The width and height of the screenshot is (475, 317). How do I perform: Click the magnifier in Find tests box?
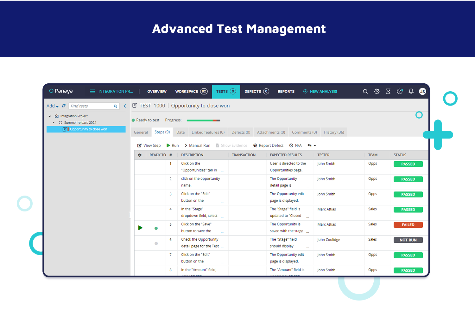[116, 106]
